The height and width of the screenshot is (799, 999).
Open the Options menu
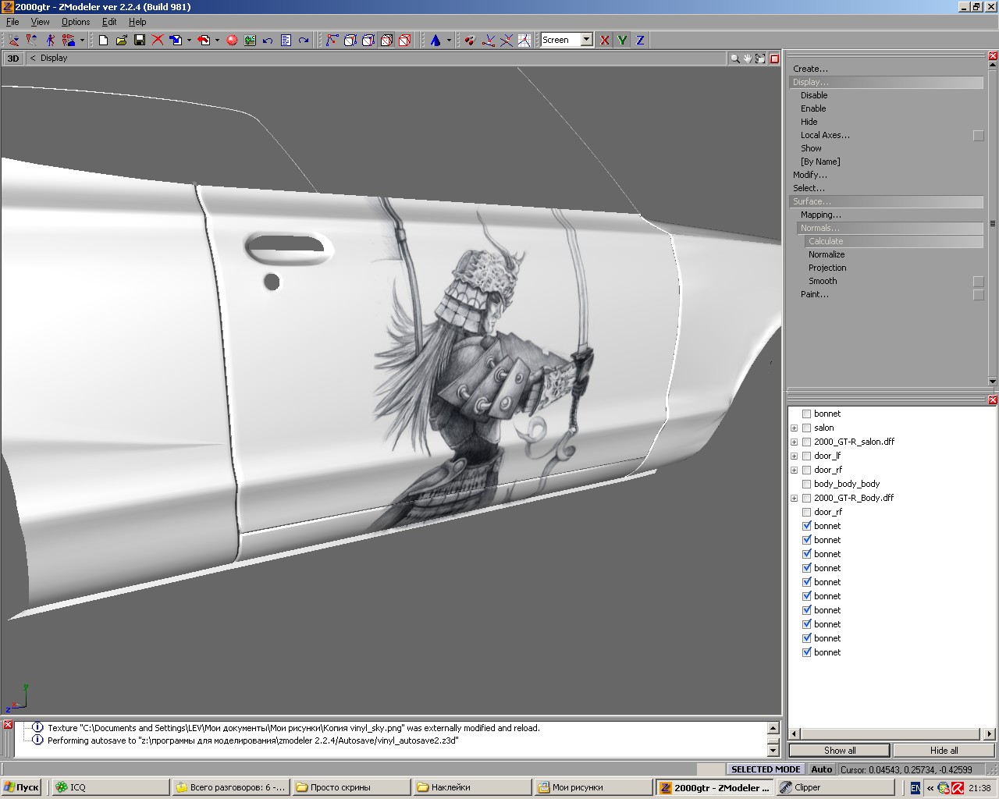pos(76,22)
